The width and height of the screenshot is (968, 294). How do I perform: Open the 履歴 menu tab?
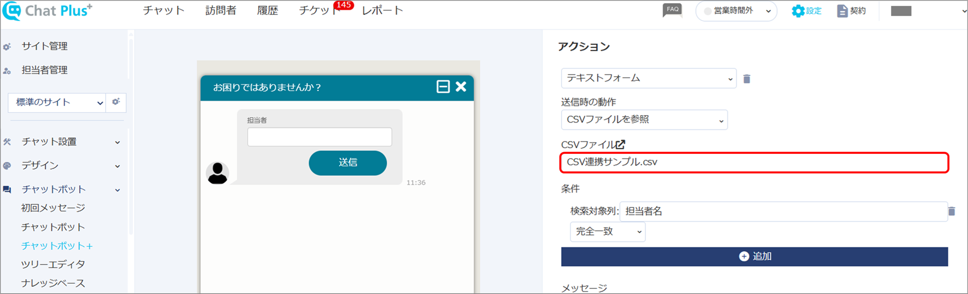[268, 10]
